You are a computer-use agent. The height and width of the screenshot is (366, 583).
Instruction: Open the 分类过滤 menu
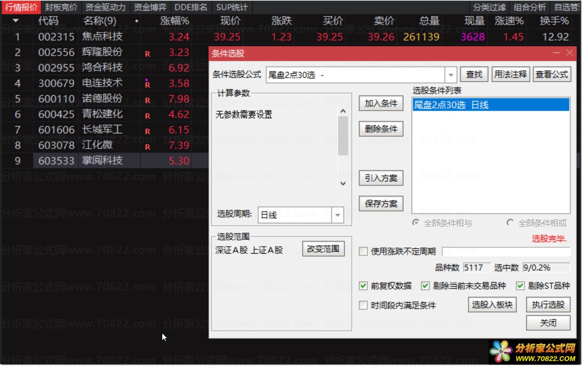pyautogui.click(x=489, y=7)
